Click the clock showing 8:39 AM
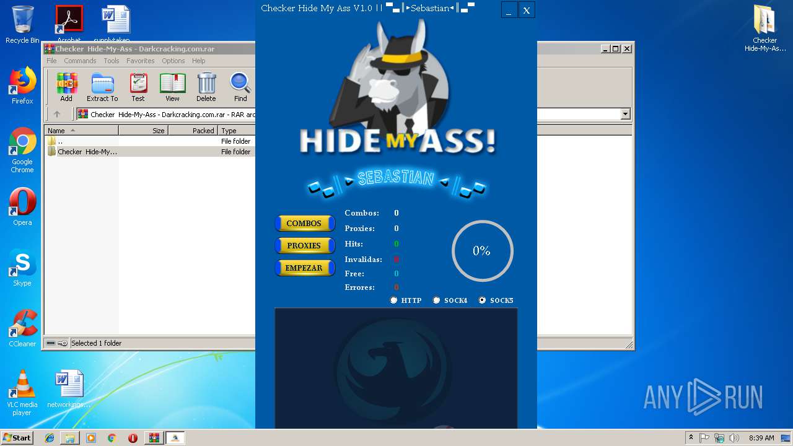 point(761,438)
